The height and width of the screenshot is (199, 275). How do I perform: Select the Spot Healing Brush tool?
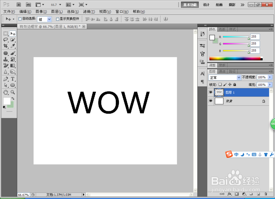point(6,53)
